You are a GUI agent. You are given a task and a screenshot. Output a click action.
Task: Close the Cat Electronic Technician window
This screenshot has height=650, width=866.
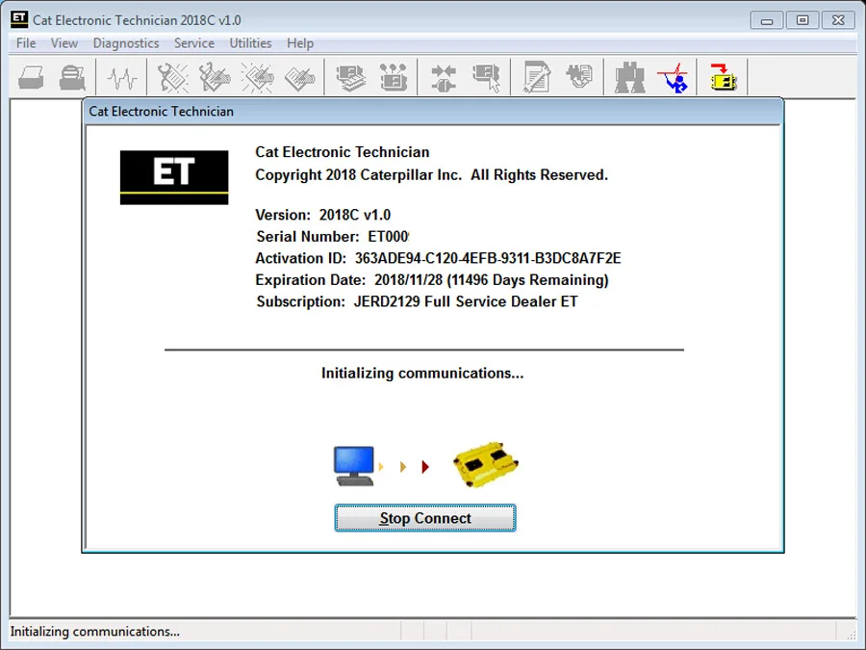(838, 20)
